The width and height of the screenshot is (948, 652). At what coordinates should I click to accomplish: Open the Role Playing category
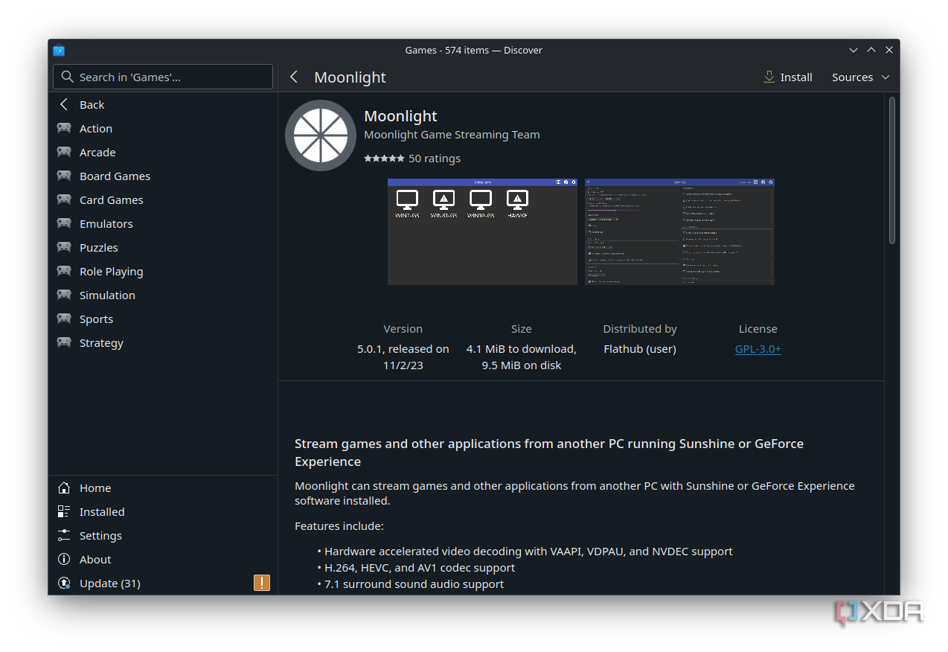[x=163, y=271]
